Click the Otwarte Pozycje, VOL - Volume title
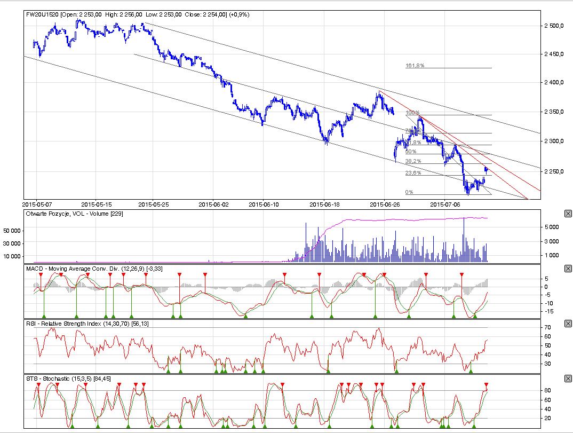The image size is (573, 433). point(74,214)
